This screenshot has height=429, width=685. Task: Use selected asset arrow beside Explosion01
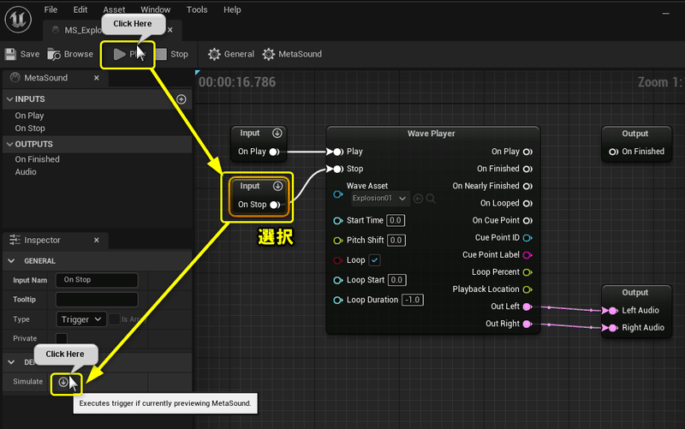point(418,199)
